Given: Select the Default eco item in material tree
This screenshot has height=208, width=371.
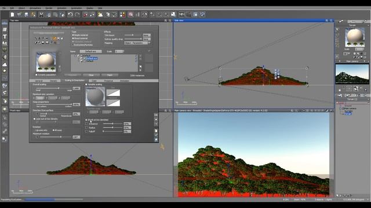Looking at the screenshot, I should 92,58.
